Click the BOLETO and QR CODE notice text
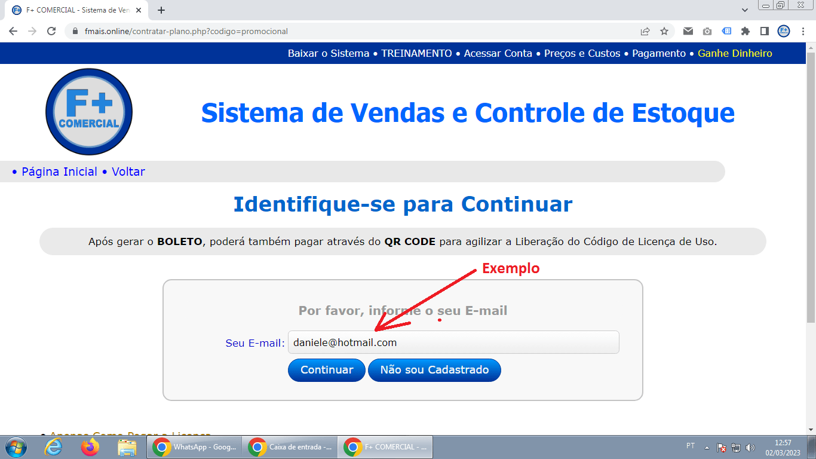Viewport: 816px width, 459px height. [x=403, y=241]
